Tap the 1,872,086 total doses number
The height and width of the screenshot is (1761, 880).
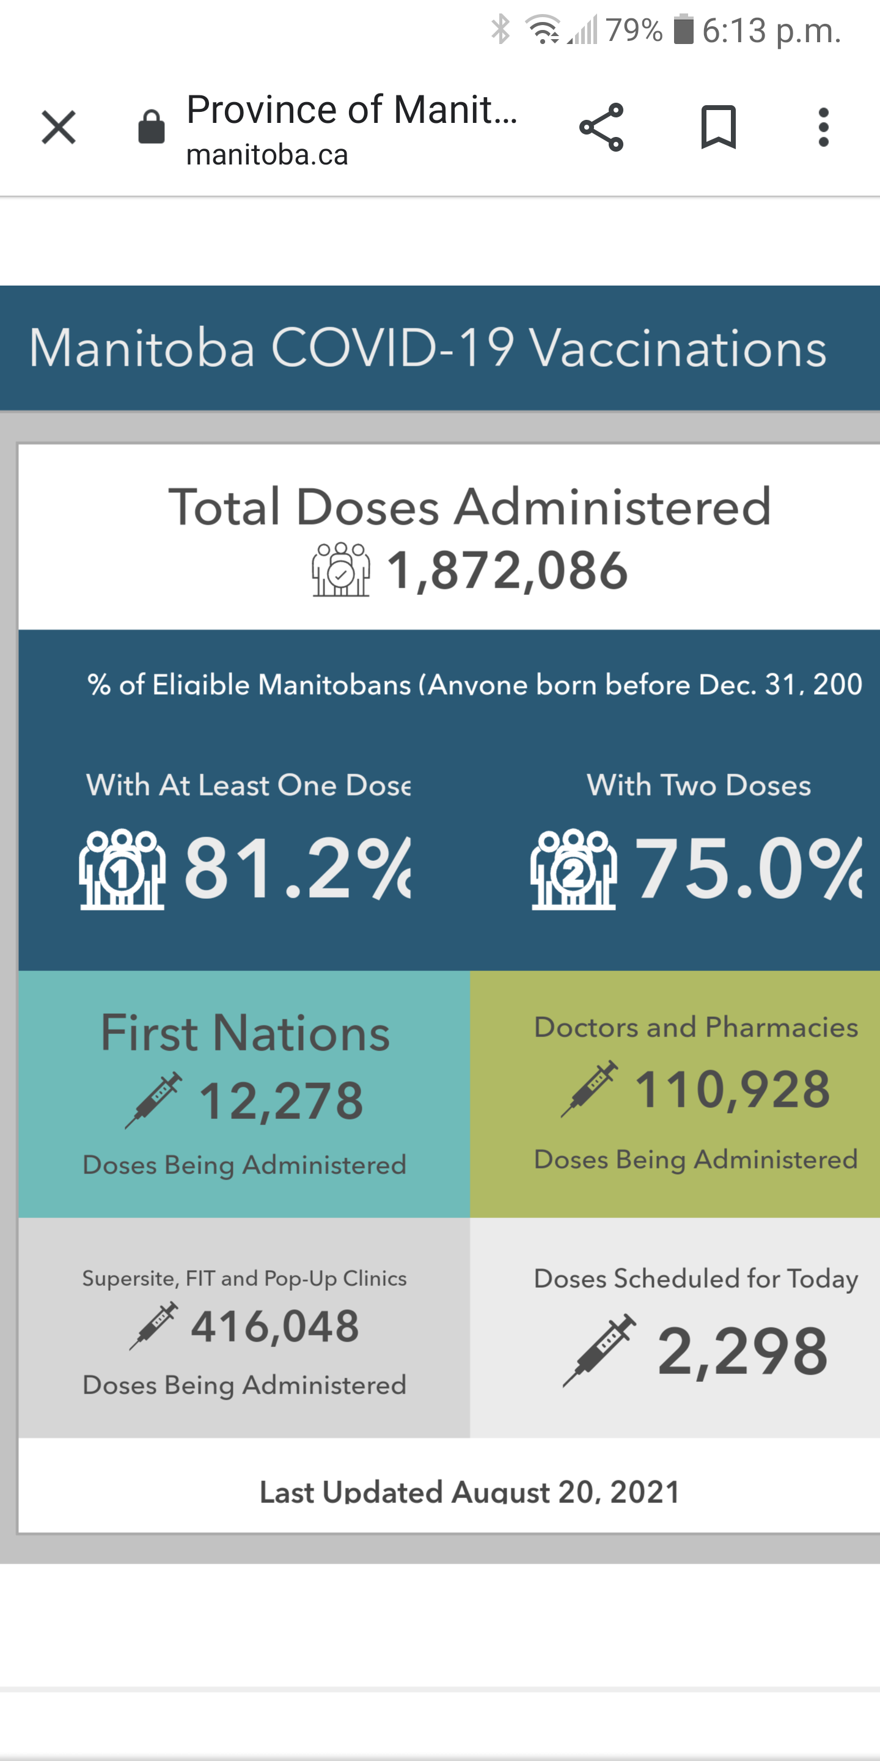pos(507,570)
